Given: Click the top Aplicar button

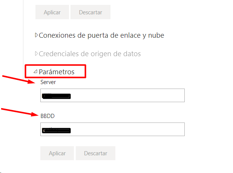Looking at the screenshot, I should 52,12.
